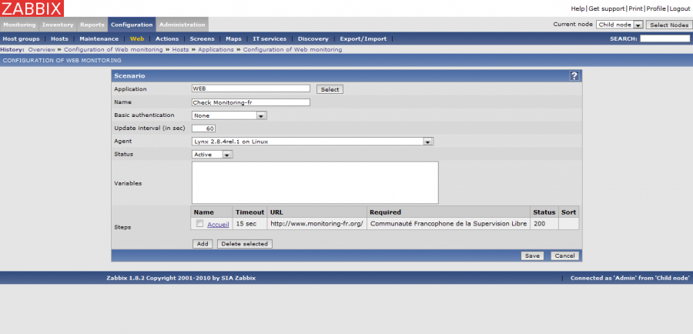Open the Profile link
This screenshot has height=334, width=693.
click(x=656, y=8)
